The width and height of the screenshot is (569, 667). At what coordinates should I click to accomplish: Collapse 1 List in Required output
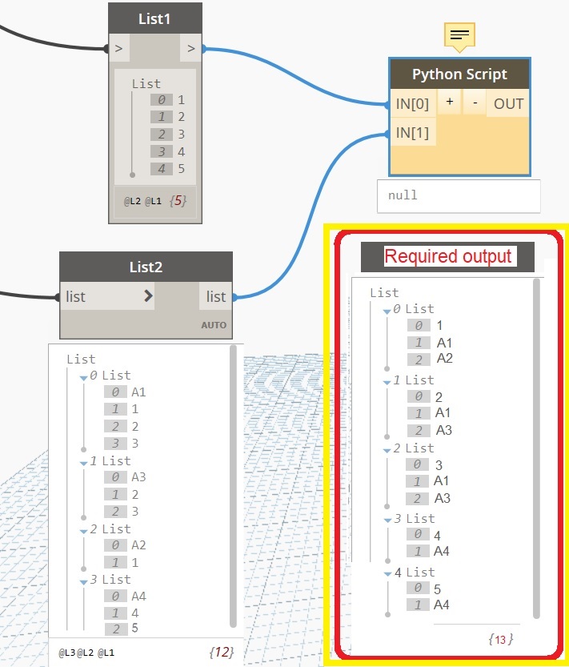click(387, 383)
